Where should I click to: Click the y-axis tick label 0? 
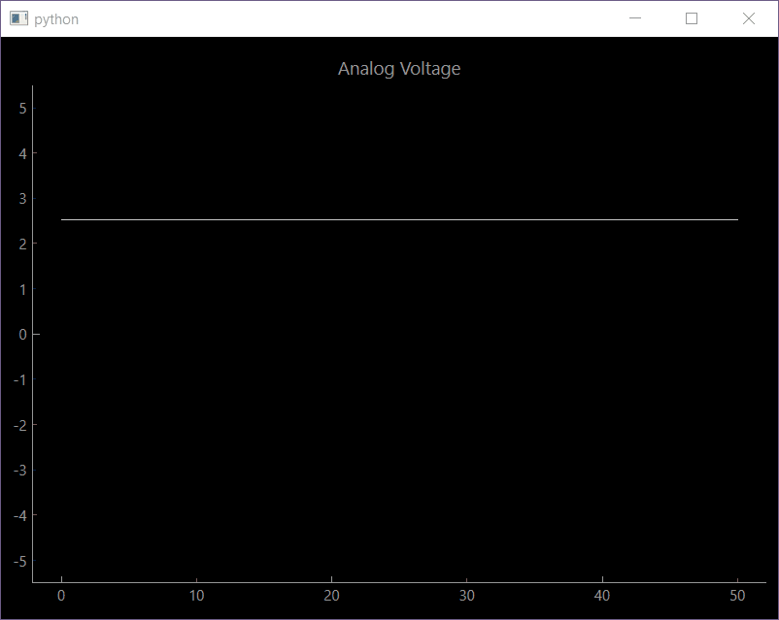click(22, 335)
